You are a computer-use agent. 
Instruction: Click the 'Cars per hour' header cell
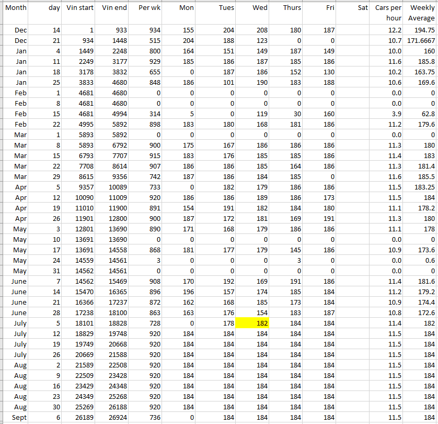pyautogui.click(x=388, y=13)
